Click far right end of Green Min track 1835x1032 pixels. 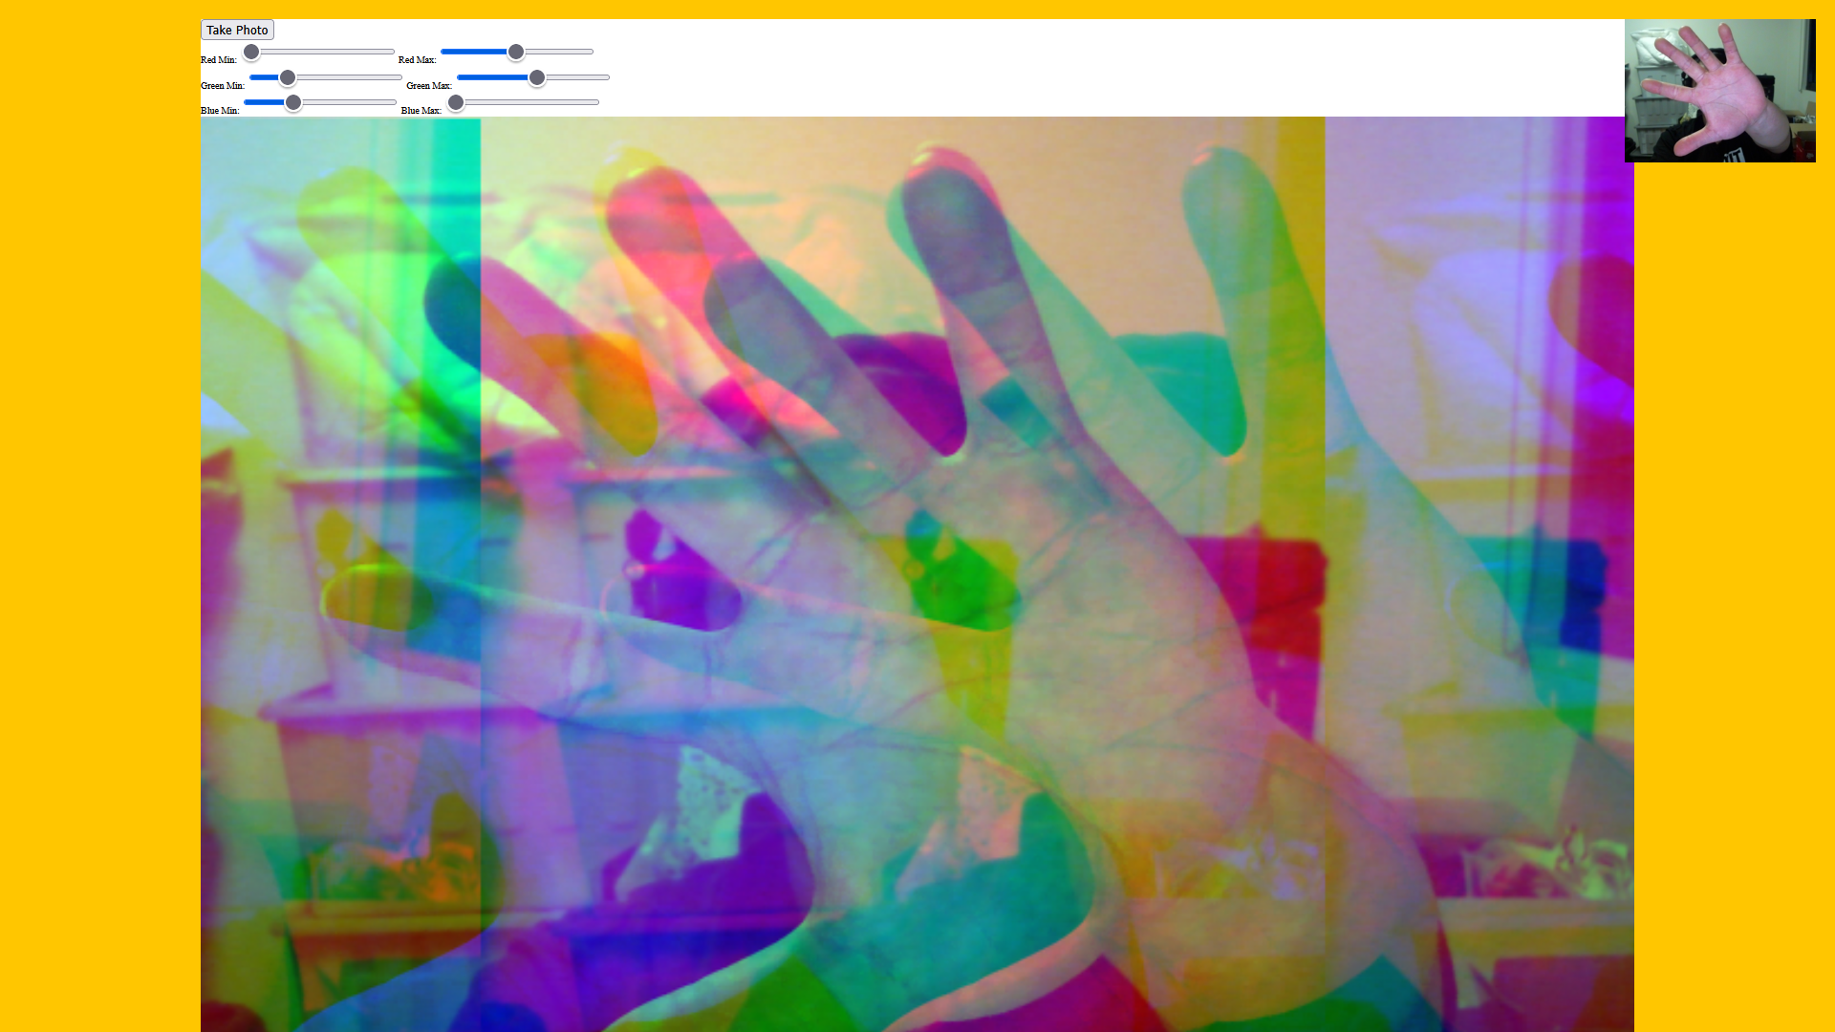[x=399, y=77]
